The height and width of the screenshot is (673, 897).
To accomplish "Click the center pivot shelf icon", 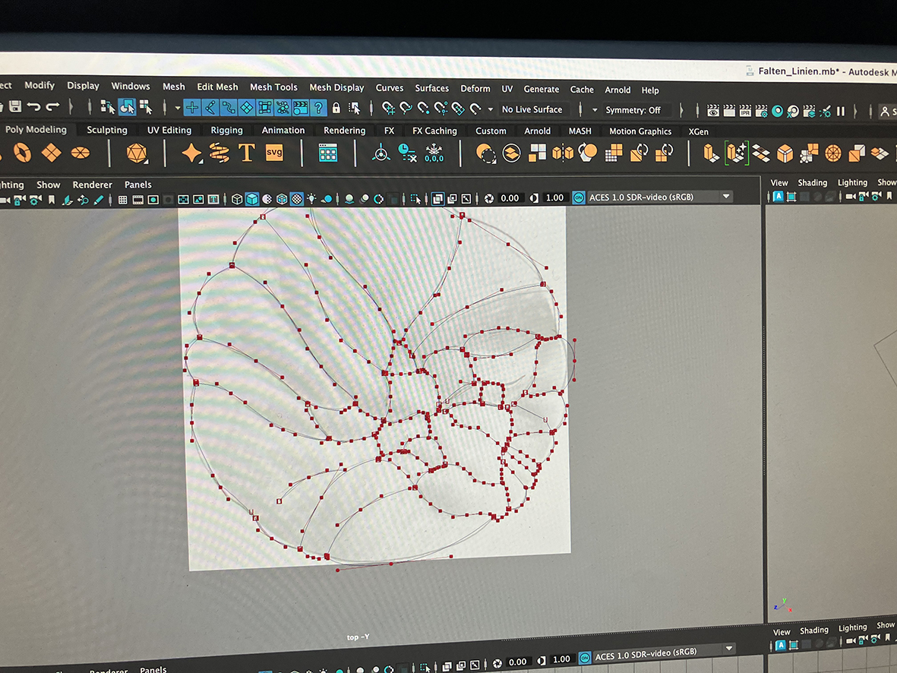I will pyautogui.click(x=381, y=153).
